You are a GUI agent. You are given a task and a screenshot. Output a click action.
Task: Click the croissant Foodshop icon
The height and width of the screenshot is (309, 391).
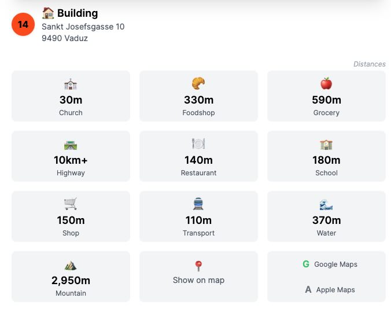click(x=198, y=83)
